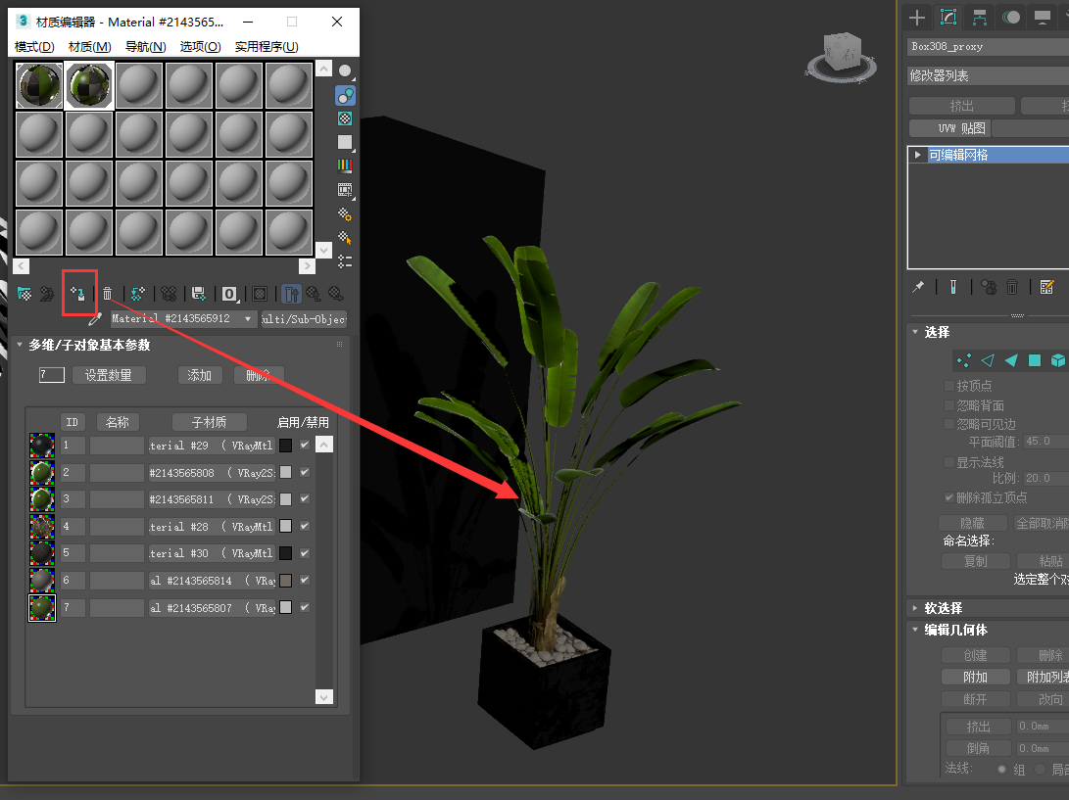This screenshot has height=800, width=1069.
Task: Click the 附加 button in 编辑几何体
Action: click(975, 677)
